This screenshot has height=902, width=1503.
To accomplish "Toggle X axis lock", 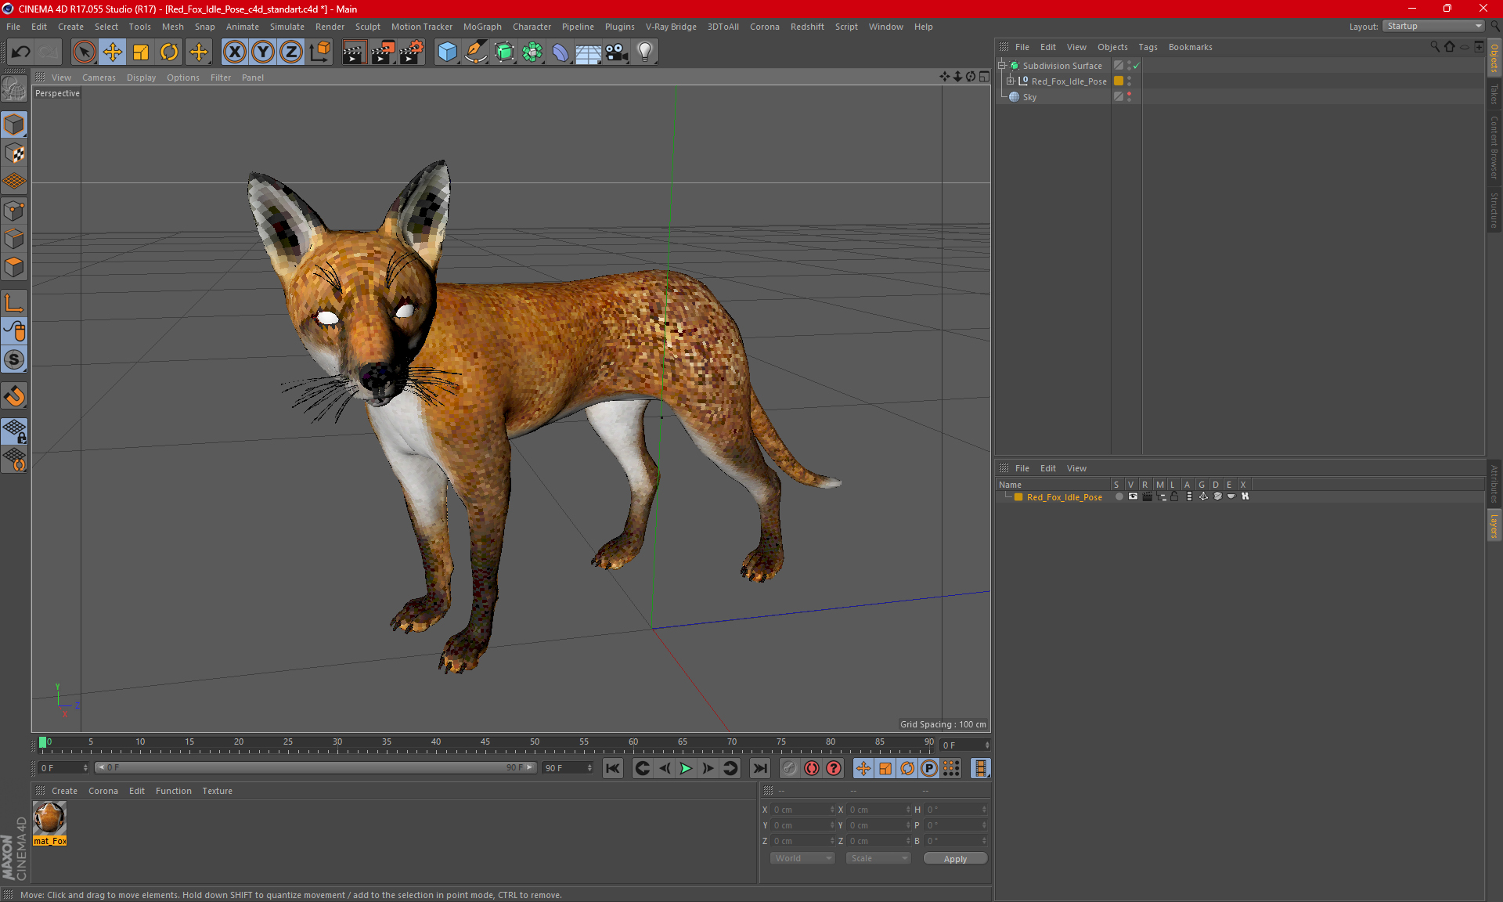I will pyautogui.click(x=234, y=52).
